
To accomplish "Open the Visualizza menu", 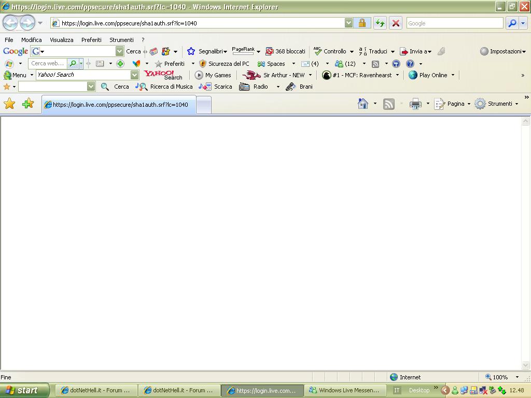I will pyautogui.click(x=62, y=40).
